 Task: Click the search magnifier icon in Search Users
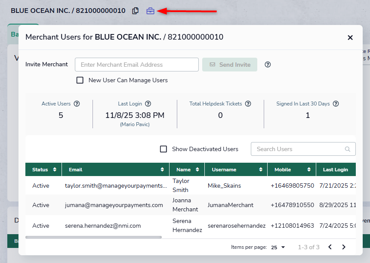tap(348, 149)
